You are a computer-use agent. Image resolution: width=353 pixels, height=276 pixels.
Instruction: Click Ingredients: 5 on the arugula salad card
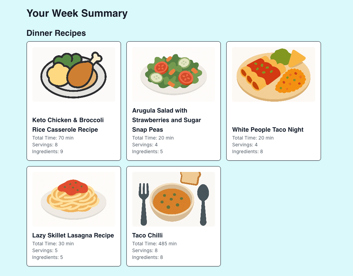click(148, 151)
